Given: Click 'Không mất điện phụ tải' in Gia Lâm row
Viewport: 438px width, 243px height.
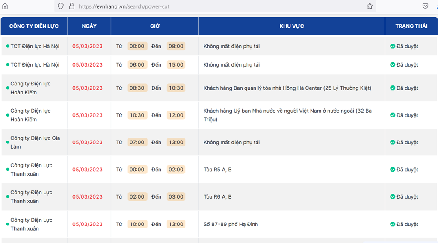Looking at the screenshot, I should (231, 142).
